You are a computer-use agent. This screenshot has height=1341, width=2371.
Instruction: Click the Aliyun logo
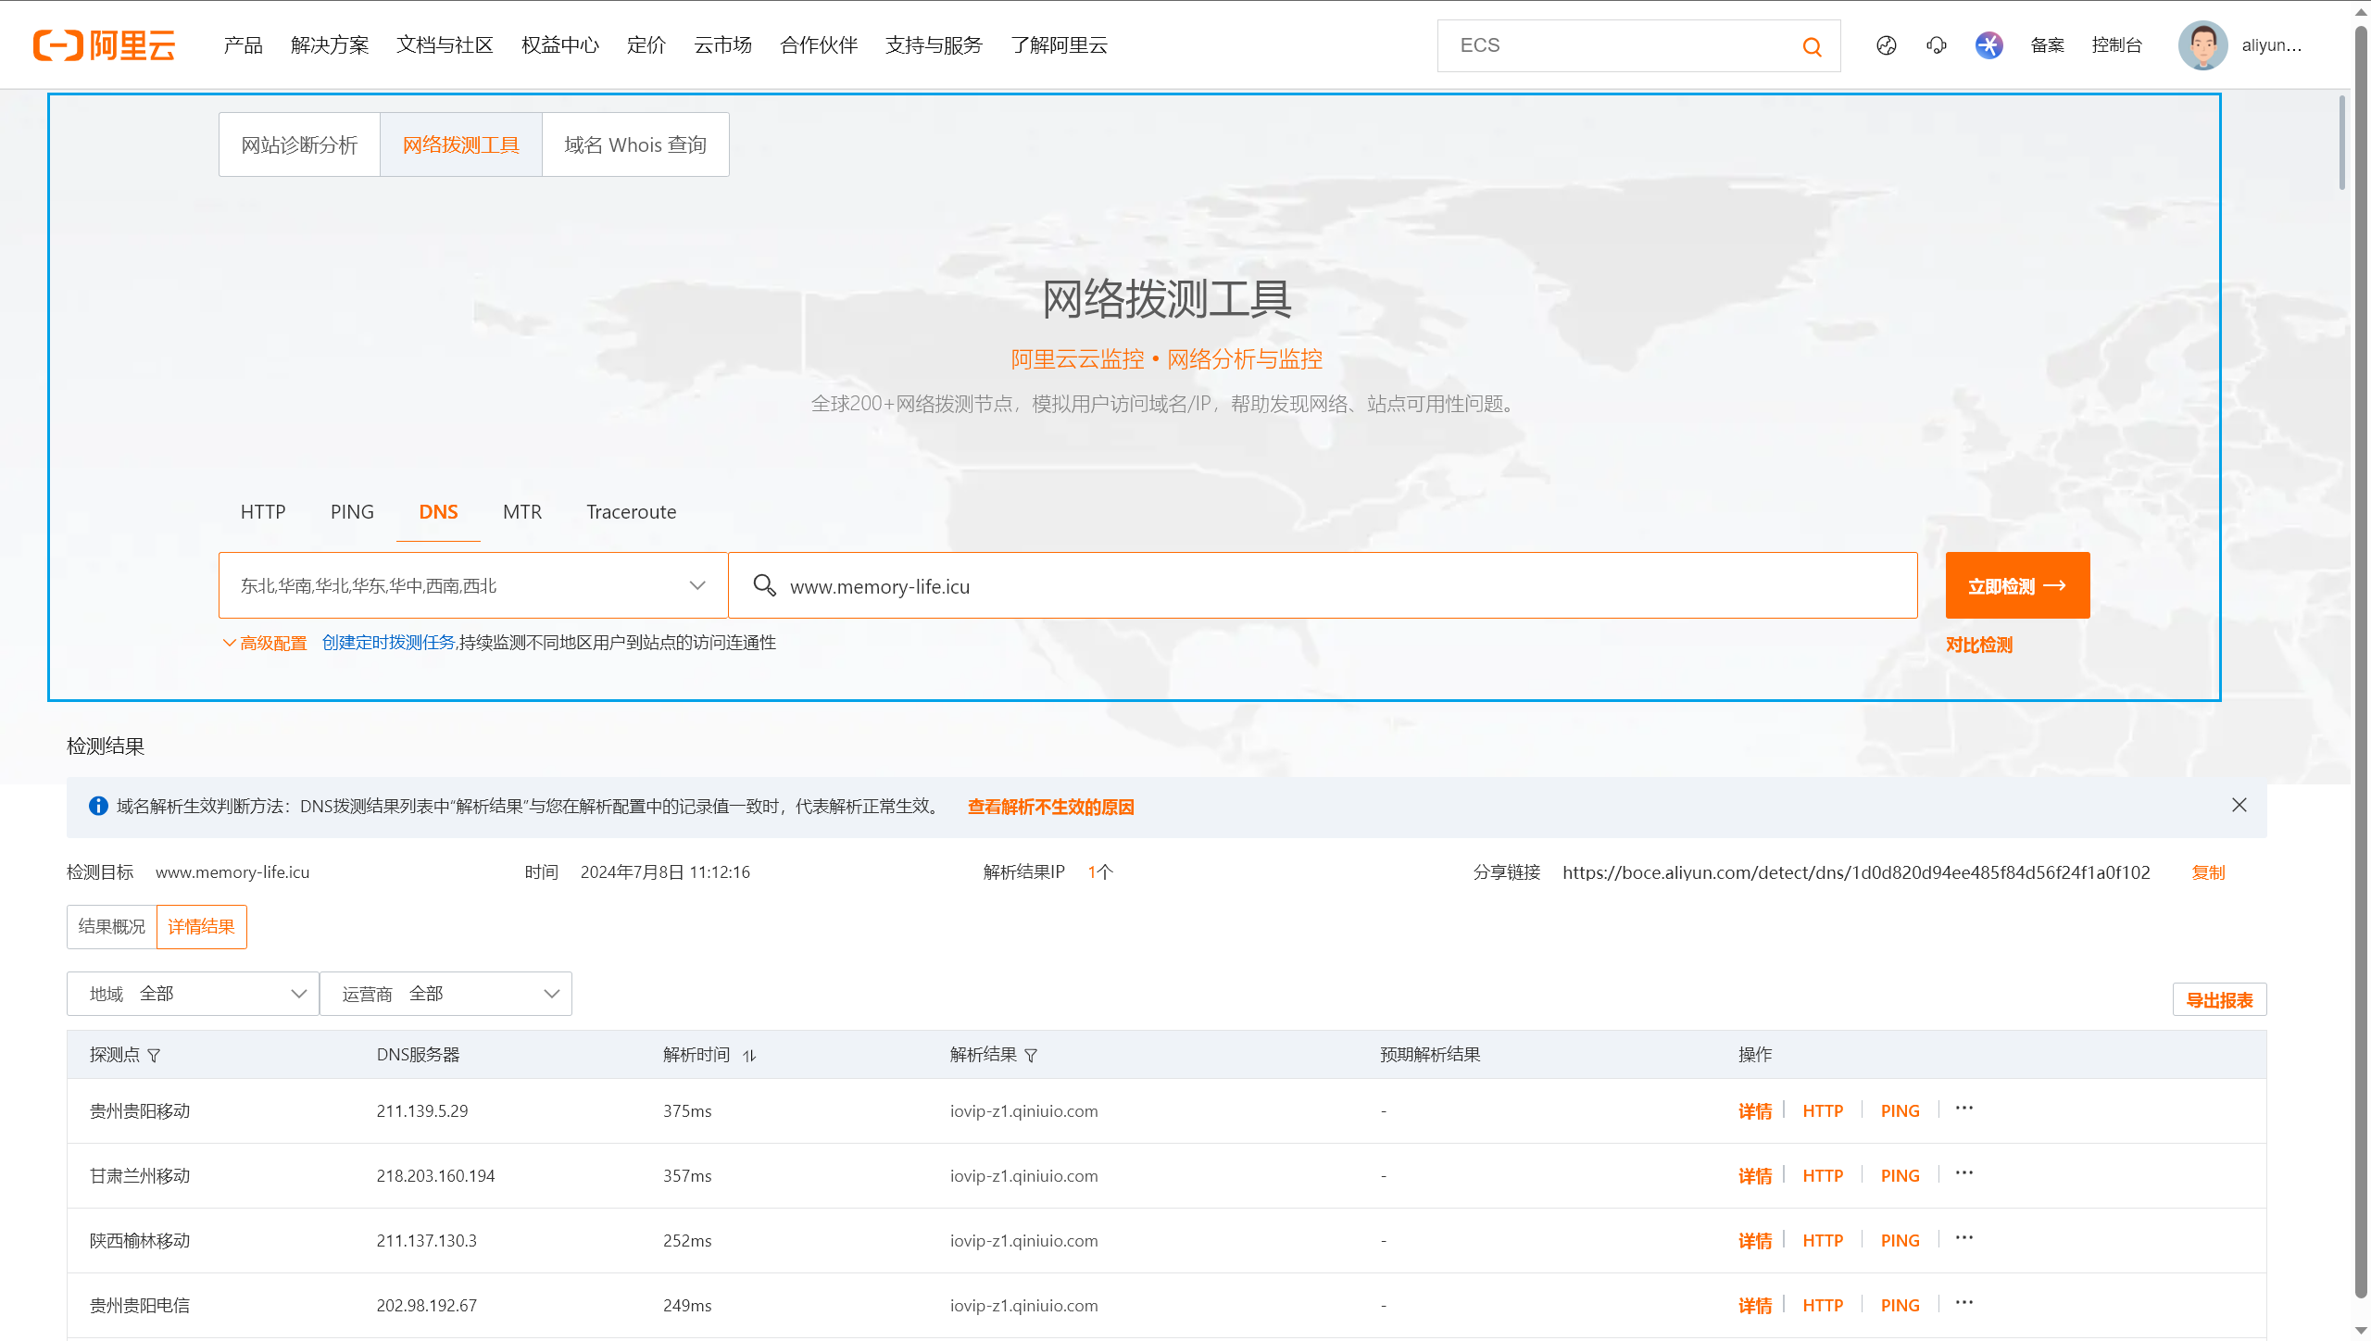(x=104, y=44)
